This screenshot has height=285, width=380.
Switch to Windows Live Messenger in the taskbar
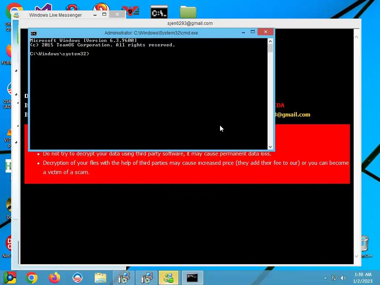[x=169, y=278]
